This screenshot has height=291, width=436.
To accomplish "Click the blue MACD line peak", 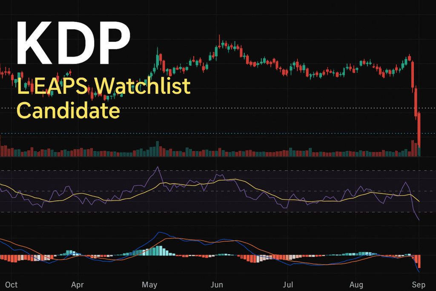I will (x=160, y=233).
